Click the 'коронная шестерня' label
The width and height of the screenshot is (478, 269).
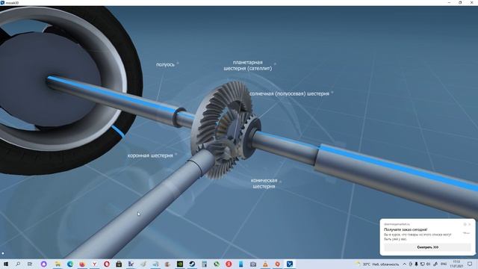click(x=150, y=155)
